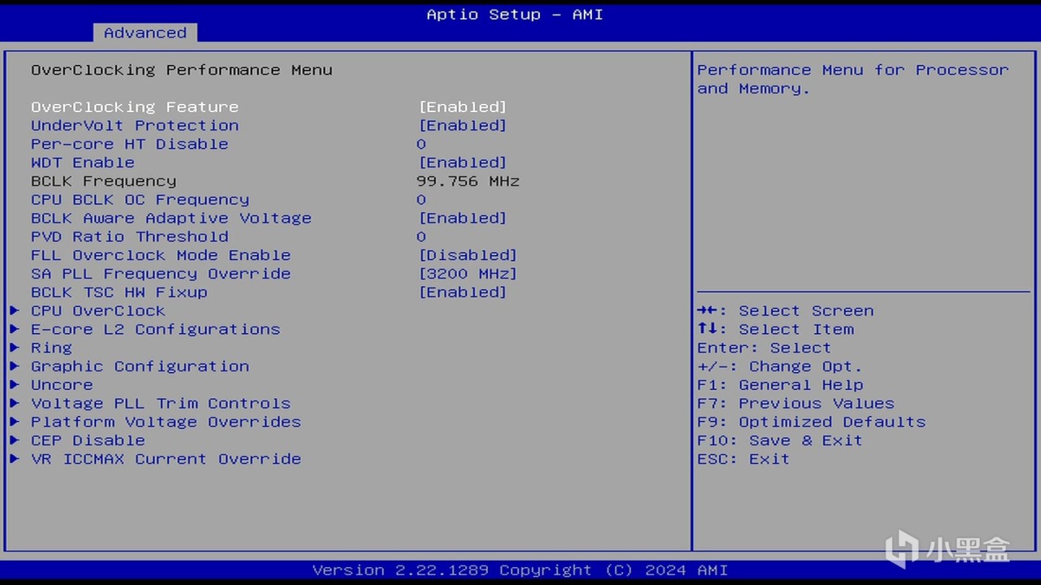Click the F10: Save & Exit hint
This screenshot has height=585, width=1041.
pyautogui.click(x=779, y=440)
